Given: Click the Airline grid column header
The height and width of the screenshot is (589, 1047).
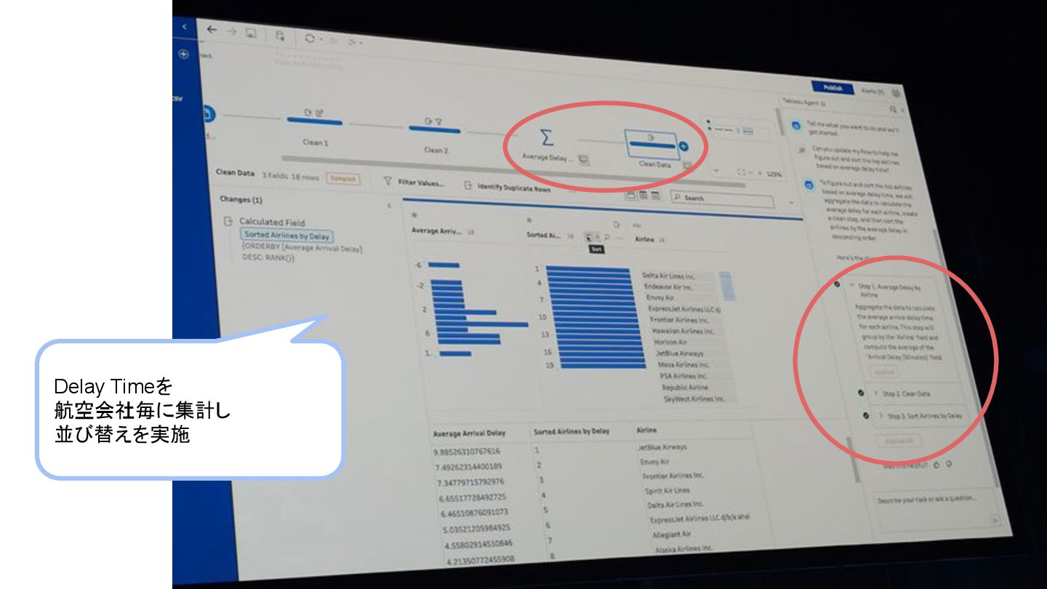Looking at the screenshot, I should (646, 430).
